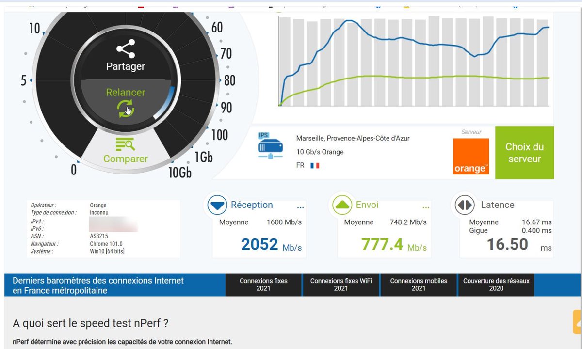Click the Moyenne 1600 Mb/s value
The height and width of the screenshot is (349, 582).
tap(284, 222)
